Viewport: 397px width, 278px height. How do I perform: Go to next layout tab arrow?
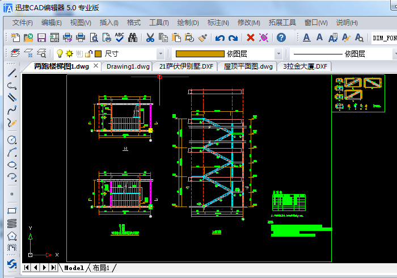(x=44, y=267)
